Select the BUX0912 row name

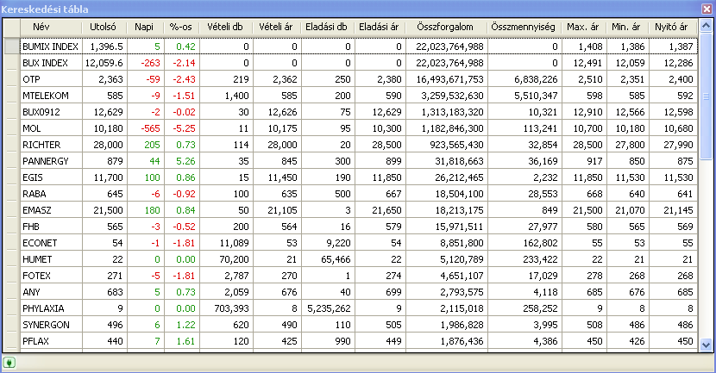click(41, 112)
